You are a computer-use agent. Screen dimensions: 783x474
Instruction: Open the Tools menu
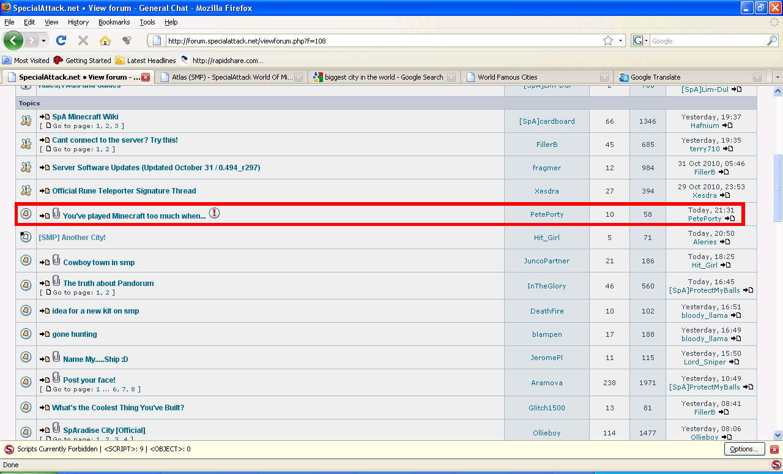pos(147,22)
